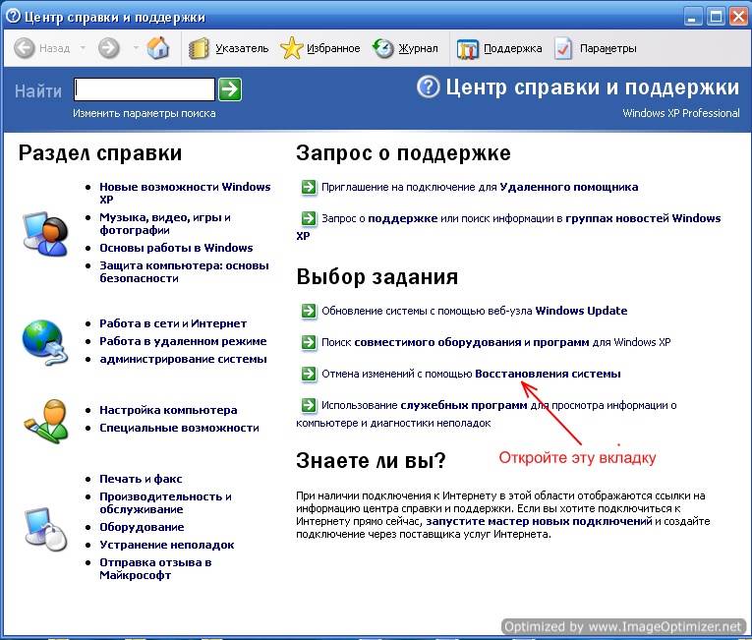Click the green search Go arrow
Screen dimensions: 752x640
(230, 89)
